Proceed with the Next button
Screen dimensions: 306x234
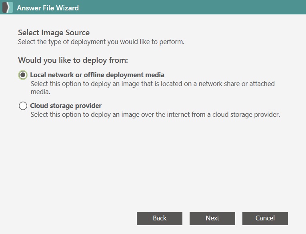212,218
